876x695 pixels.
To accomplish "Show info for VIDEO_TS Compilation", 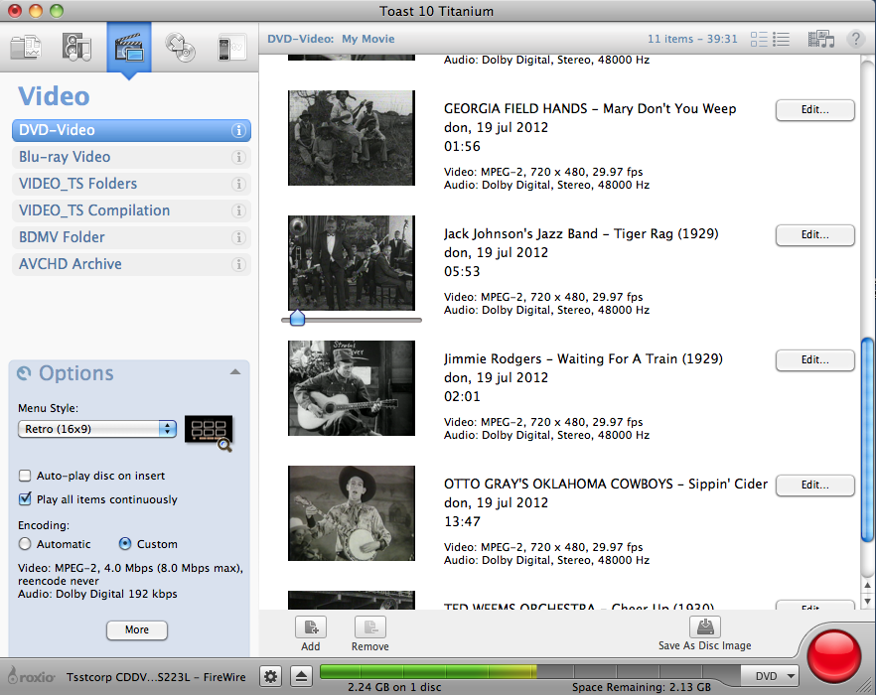I will coord(238,210).
